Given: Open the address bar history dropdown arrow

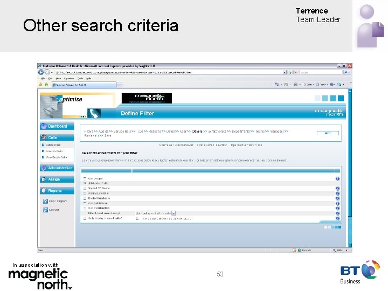Looking at the screenshot, I should click(x=285, y=73).
